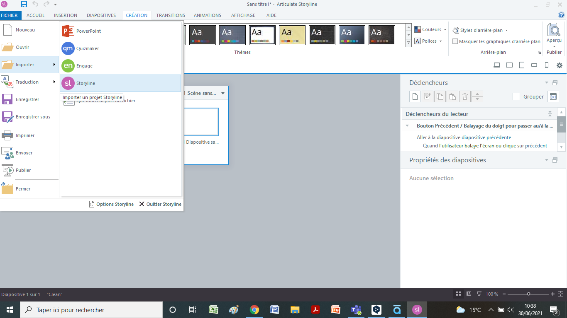567x318 pixels.
Task: Open Excel from the taskbar
Action: coord(214,310)
